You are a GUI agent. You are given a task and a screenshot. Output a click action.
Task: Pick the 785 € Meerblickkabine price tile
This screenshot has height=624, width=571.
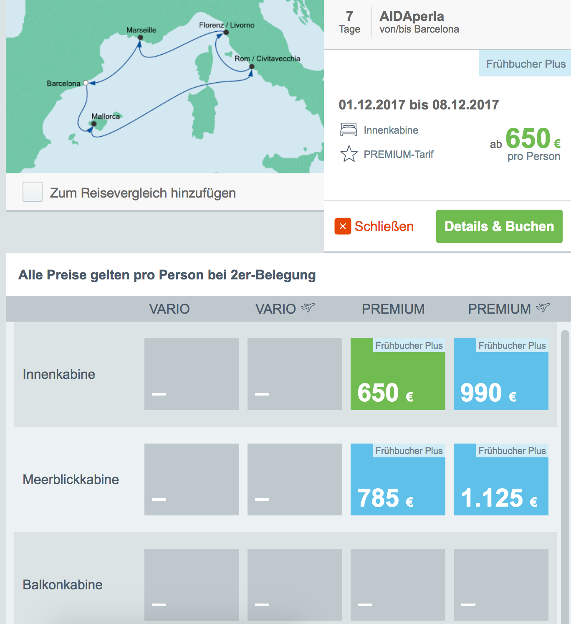(398, 479)
